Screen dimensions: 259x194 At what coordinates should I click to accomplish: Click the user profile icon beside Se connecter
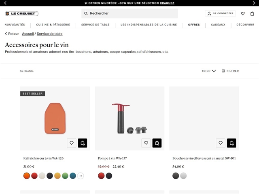coord(209,13)
